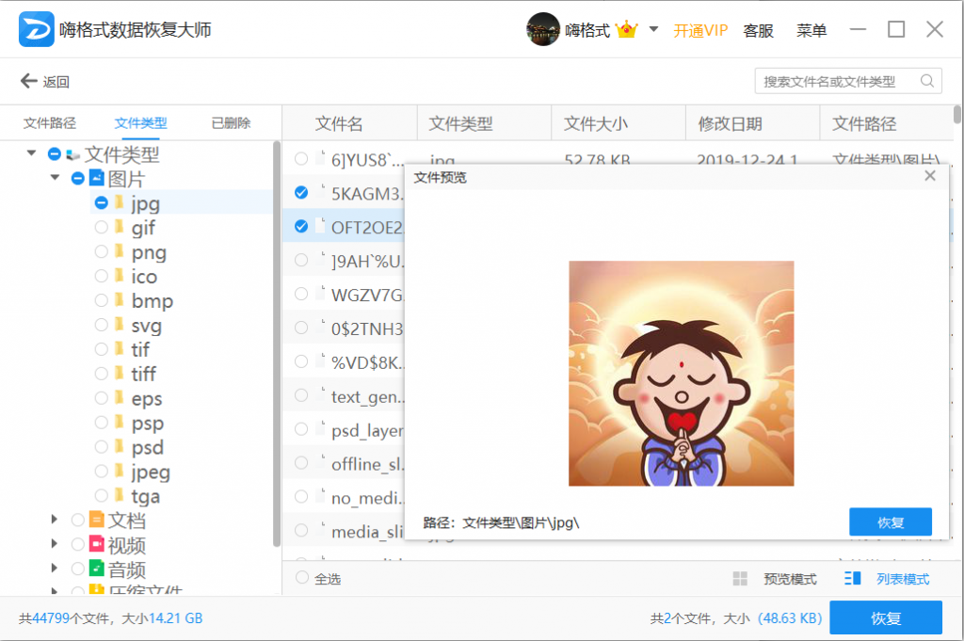This screenshot has height=641, width=964.
Task: Click the 视频 video category icon
Action: (97, 543)
